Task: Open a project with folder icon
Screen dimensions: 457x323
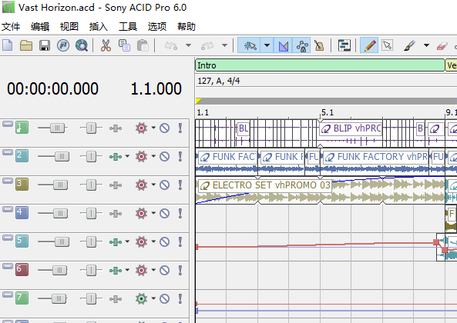Action: pyautogui.click(x=26, y=45)
